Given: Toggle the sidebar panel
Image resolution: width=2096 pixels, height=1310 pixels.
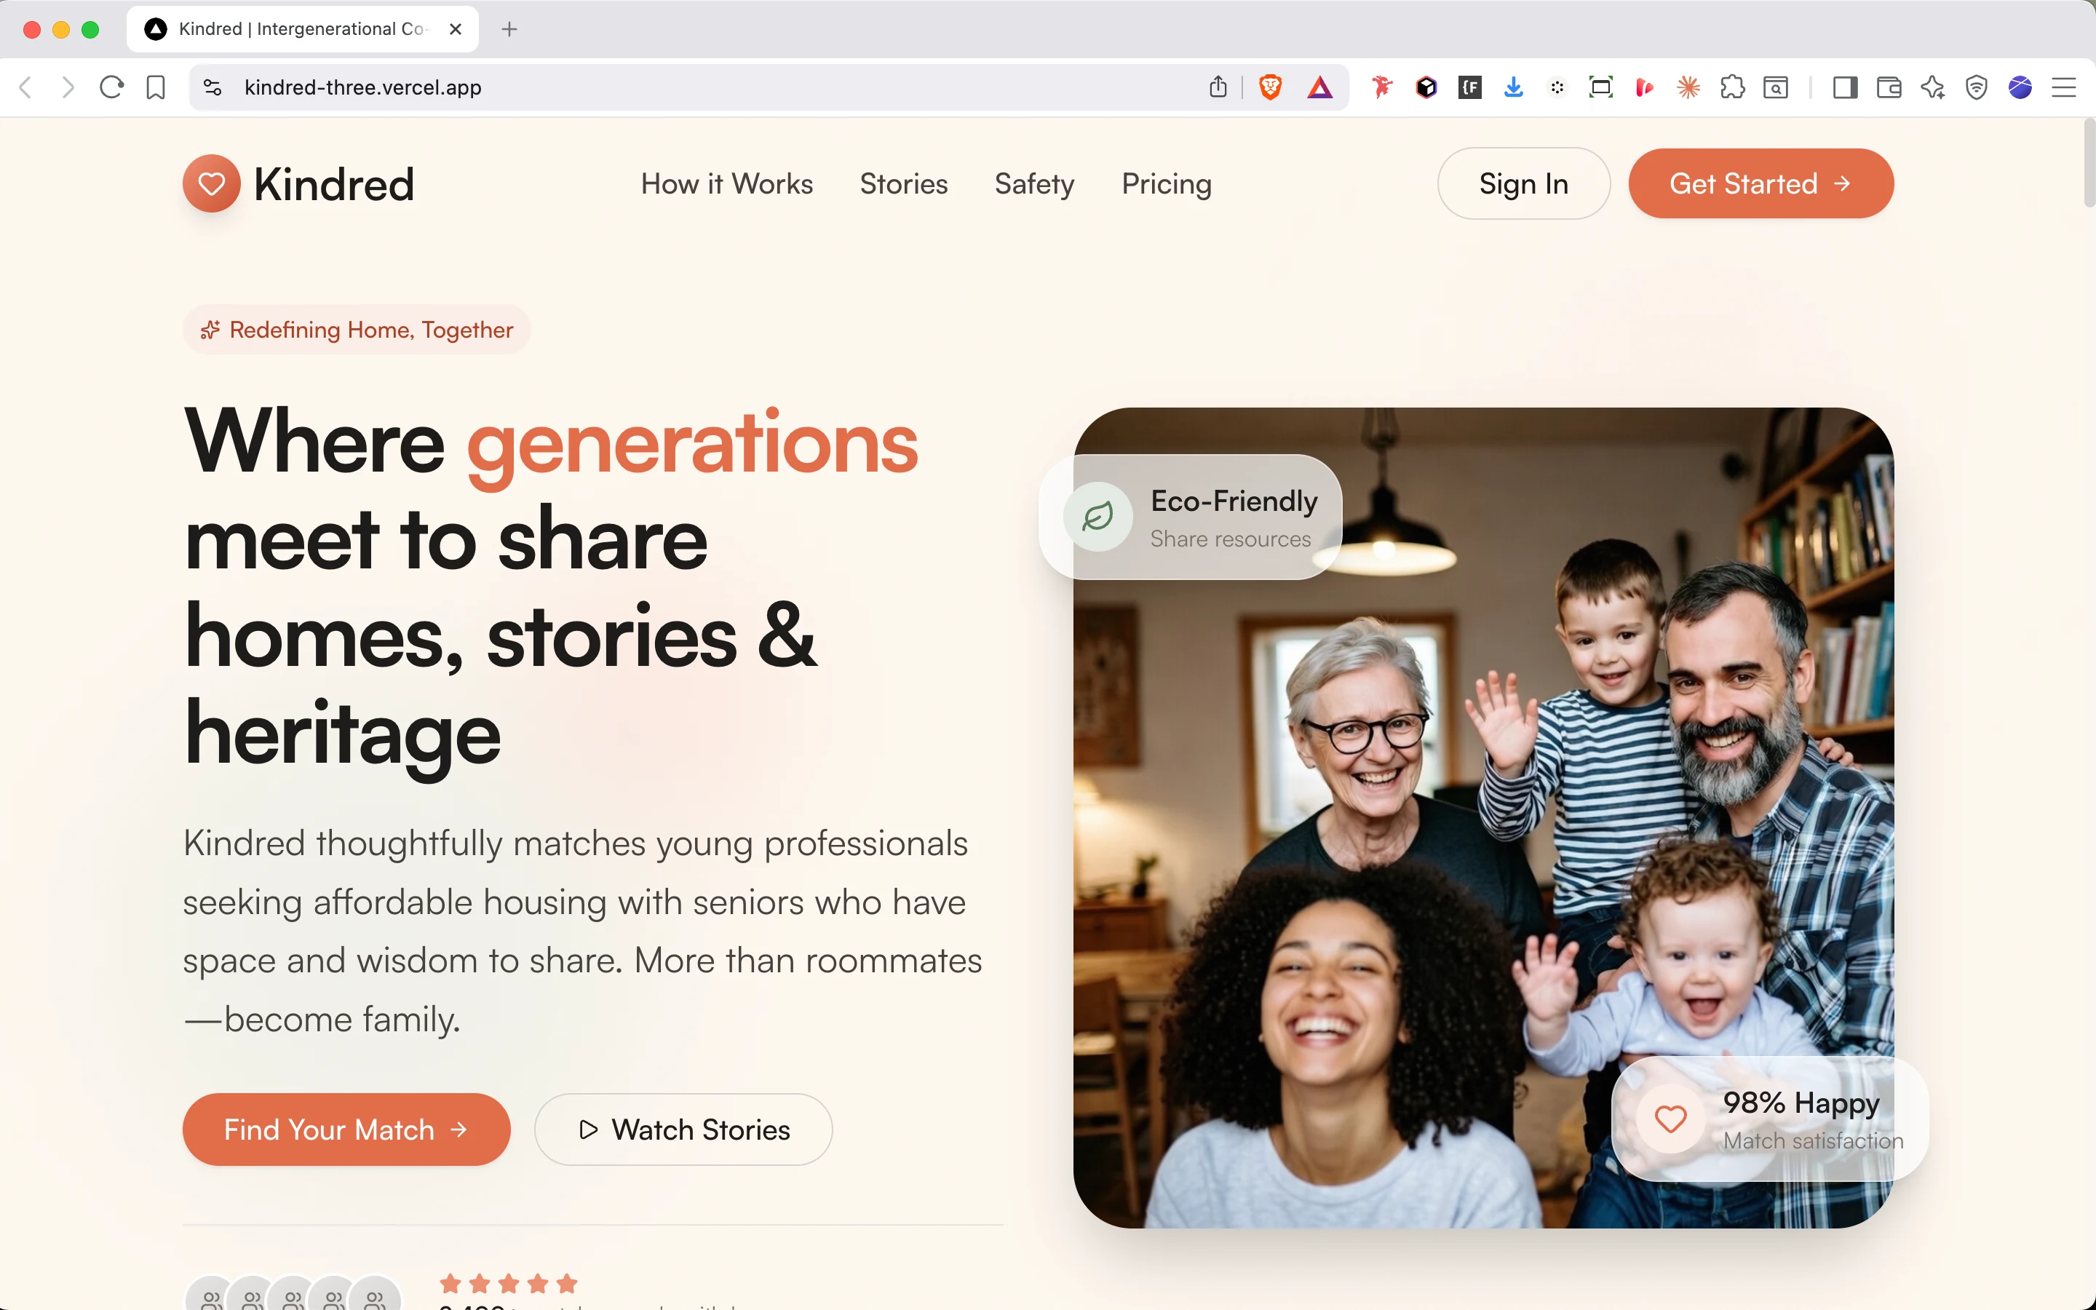Looking at the screenshot, I should (1845, 87).
